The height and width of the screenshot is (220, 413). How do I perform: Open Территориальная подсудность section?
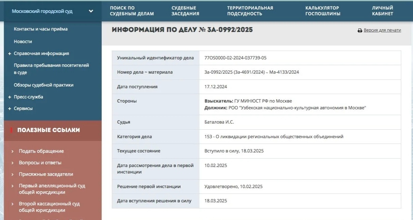250,11
